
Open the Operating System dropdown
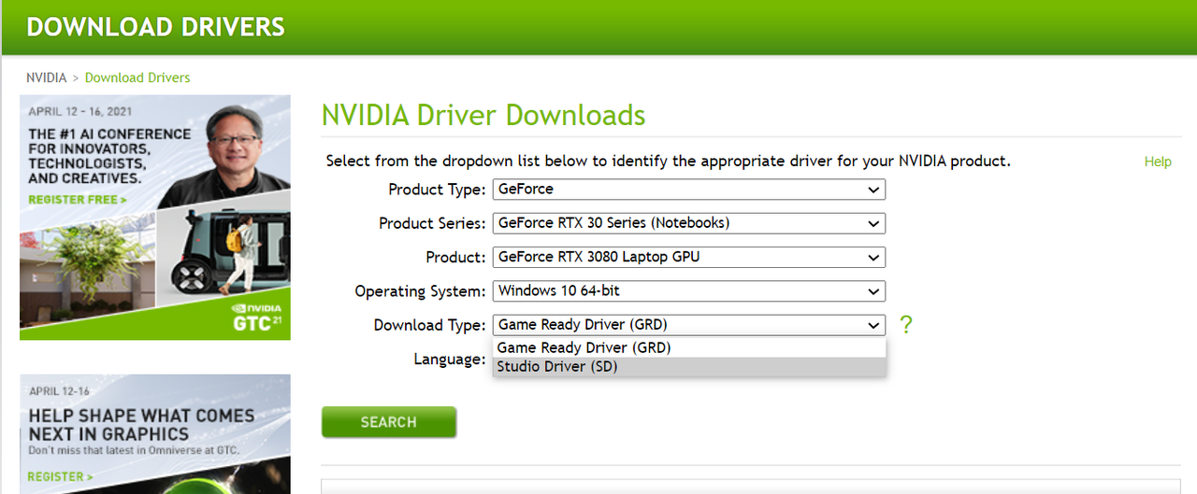(688, 290)
